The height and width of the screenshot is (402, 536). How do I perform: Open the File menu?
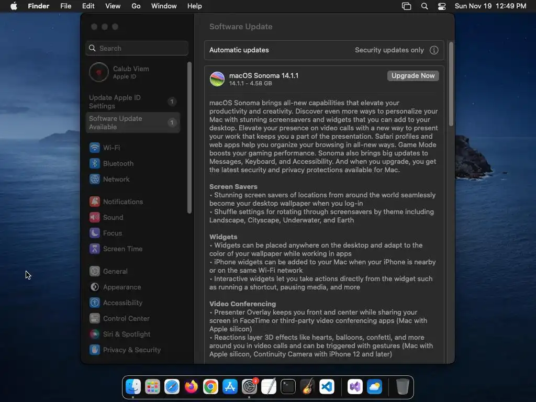[x=65, y=6]
